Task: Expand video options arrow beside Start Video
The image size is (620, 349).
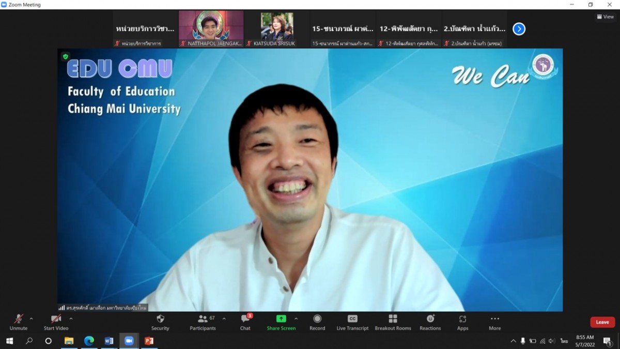Action: click(71, 318)
